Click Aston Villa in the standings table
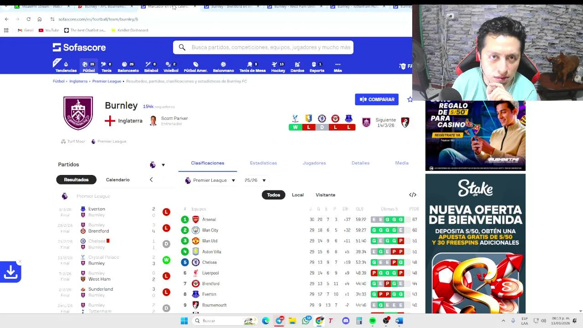The width and height of the screenshot is (583, 328). click(212, 252)
